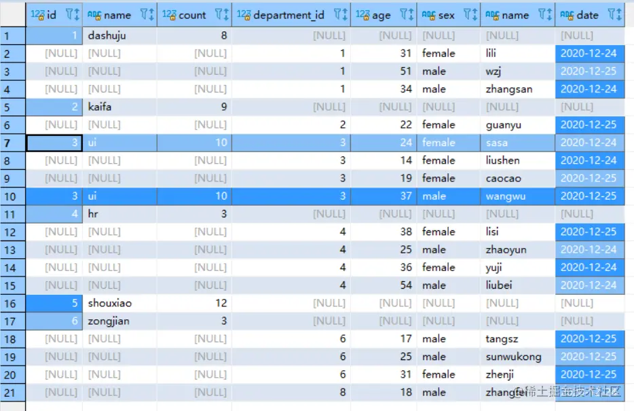Click the numeric type icon in the department_id header
The height and width of the screenshot is (411, 634).
click(x=244, y=15)
